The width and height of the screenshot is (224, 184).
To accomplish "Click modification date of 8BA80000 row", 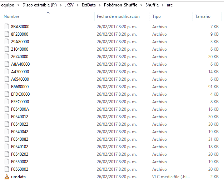I will point(117,27).
